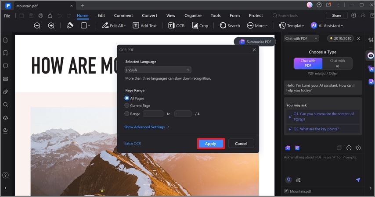Collapse right panel with bottom arrow
This screenshot has height=197, width=375.
371,188
